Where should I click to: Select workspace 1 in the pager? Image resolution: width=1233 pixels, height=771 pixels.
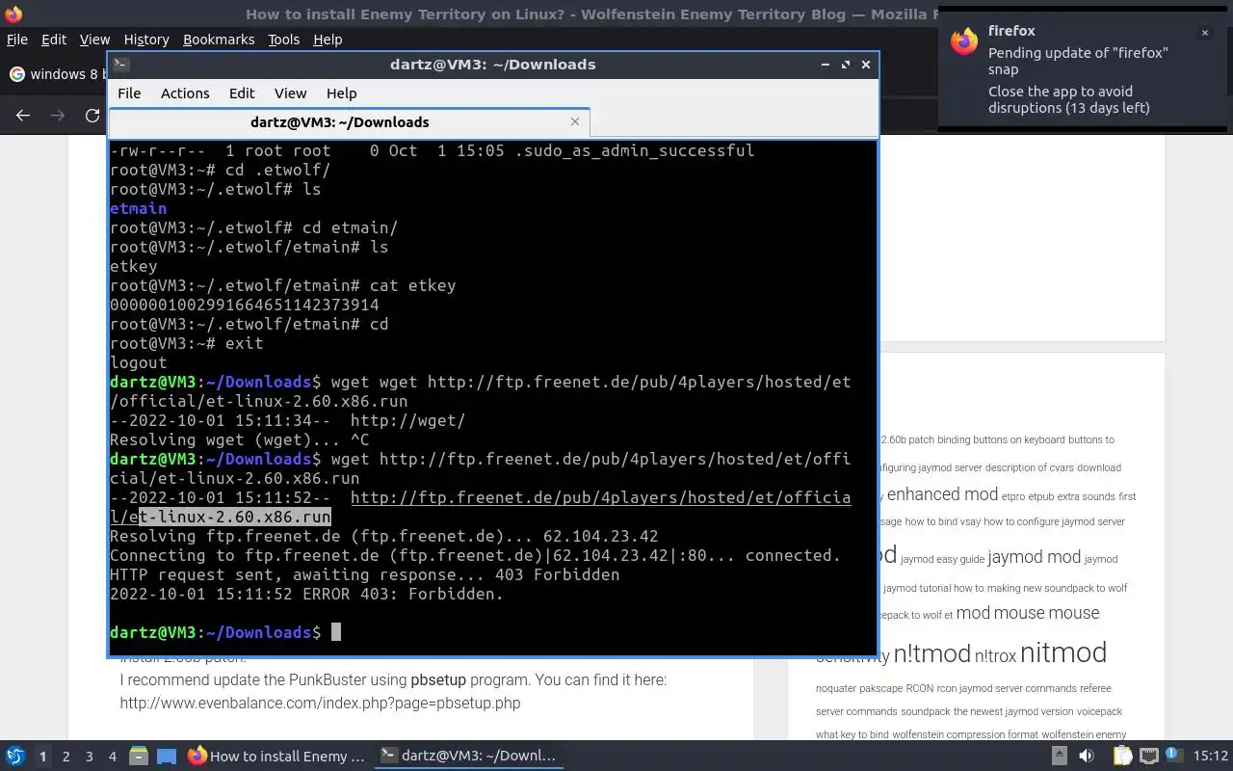(x=42, y=757)
